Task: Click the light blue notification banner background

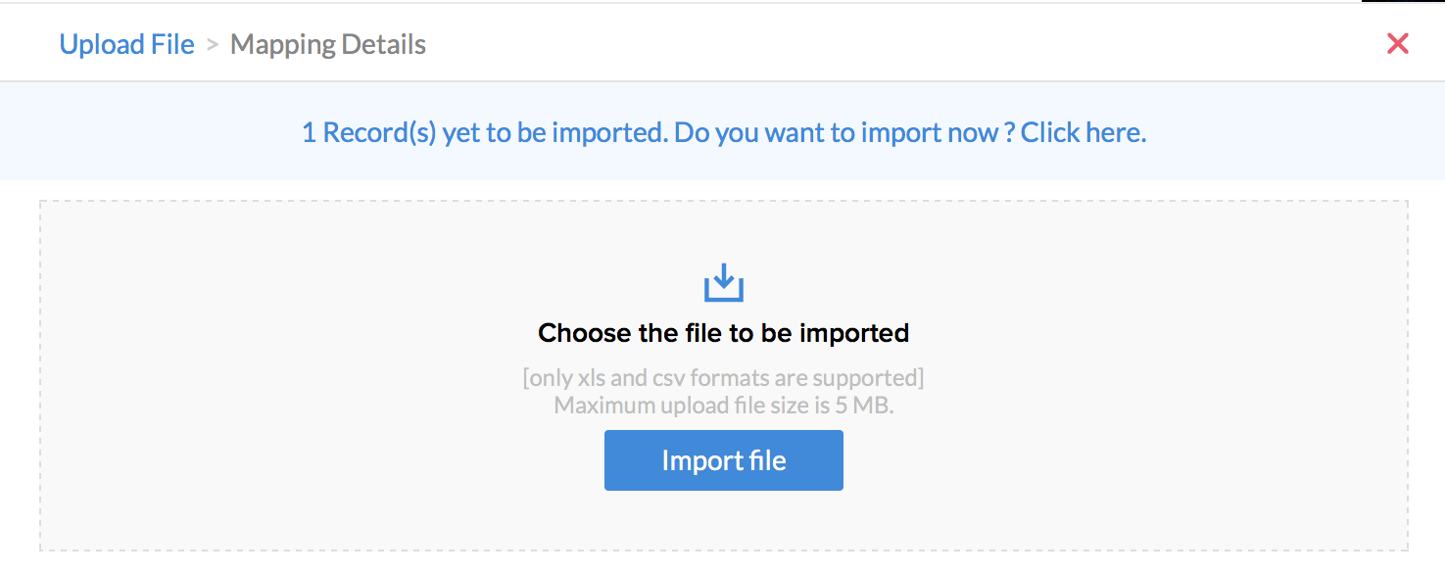Action: [x=147, y=132]
